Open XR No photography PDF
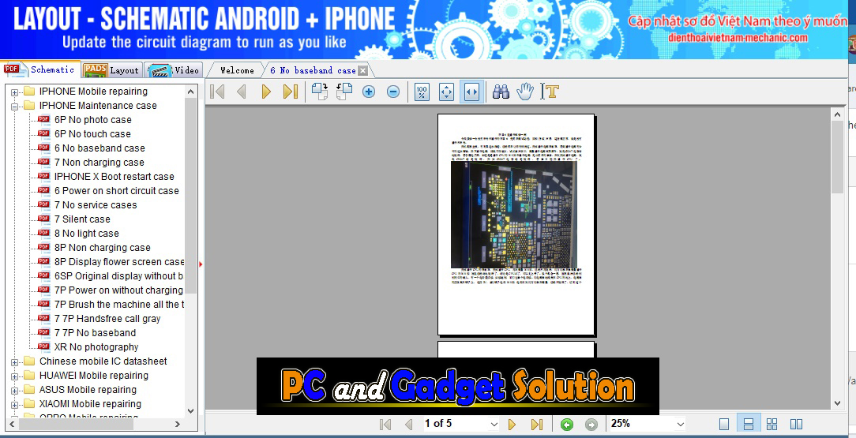The height and width of the screenshot is (438, 856). click(96, 347)
